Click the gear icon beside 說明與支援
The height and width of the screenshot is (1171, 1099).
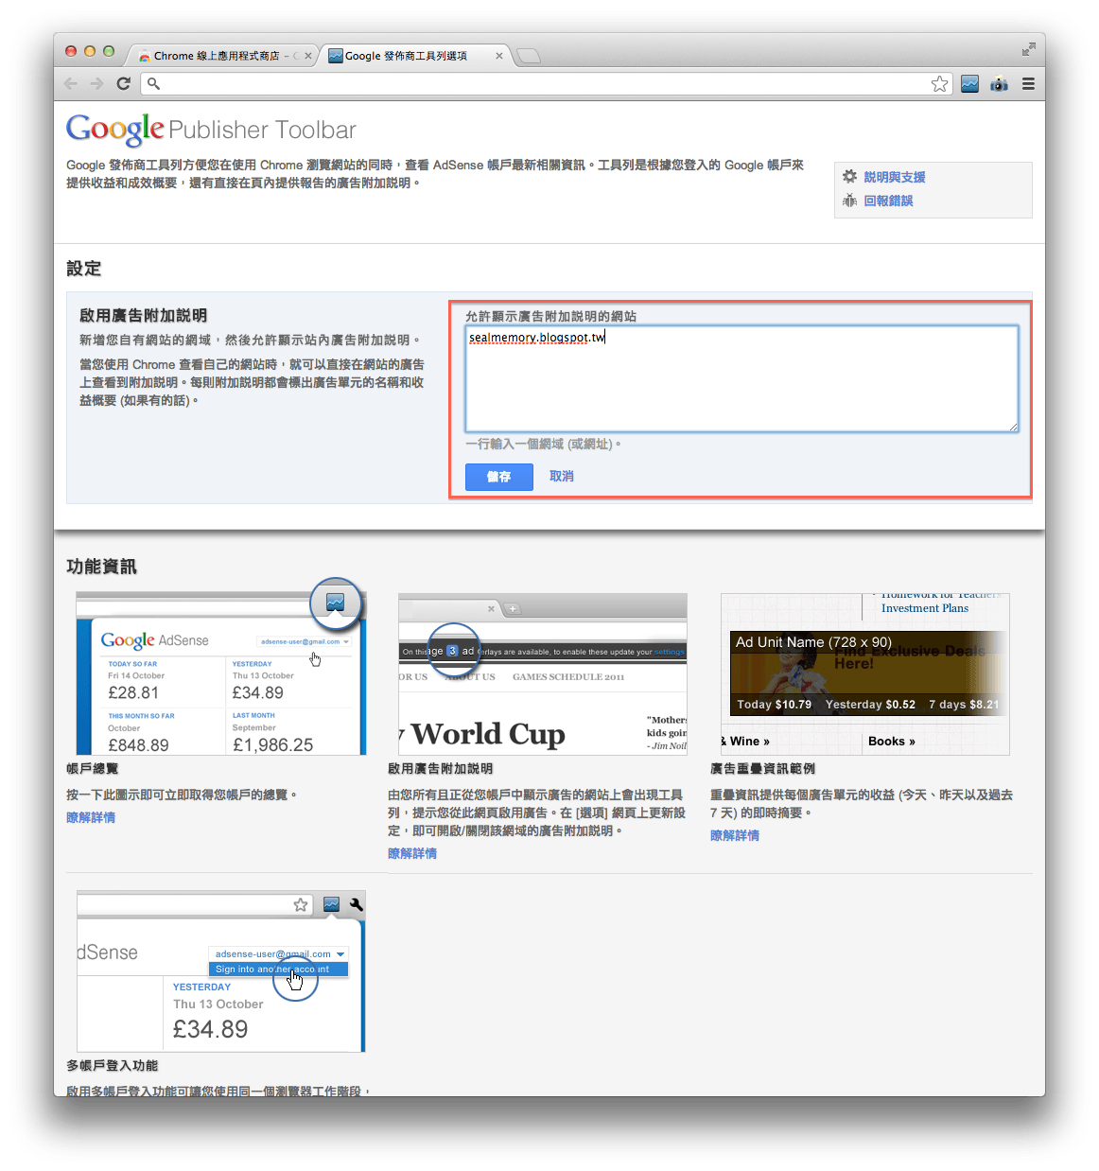[x=850, y=176]
